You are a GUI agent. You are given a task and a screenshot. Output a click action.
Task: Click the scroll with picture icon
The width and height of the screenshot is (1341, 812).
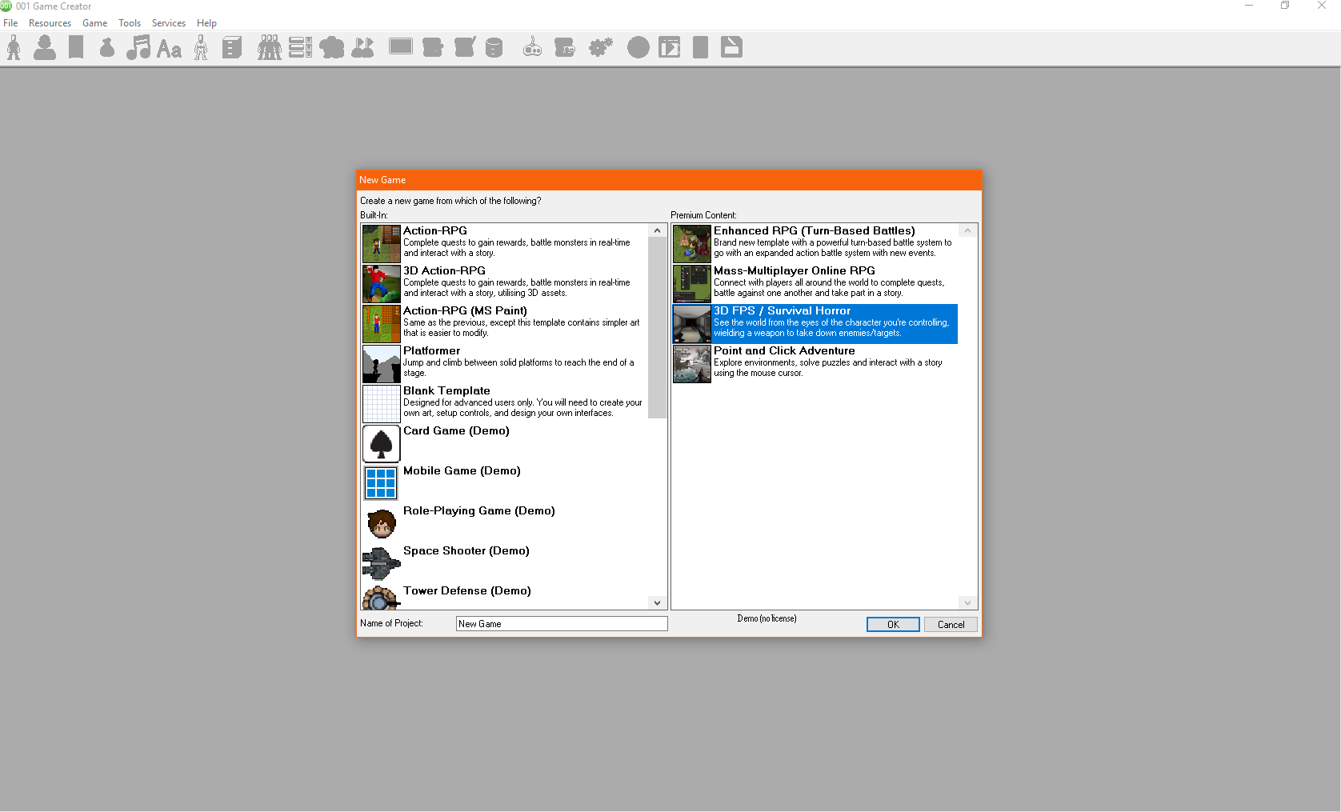[x=565, y=48]
